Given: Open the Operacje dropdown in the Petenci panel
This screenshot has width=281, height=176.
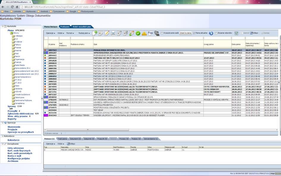Looking at the screenshot, I should 50,144.
